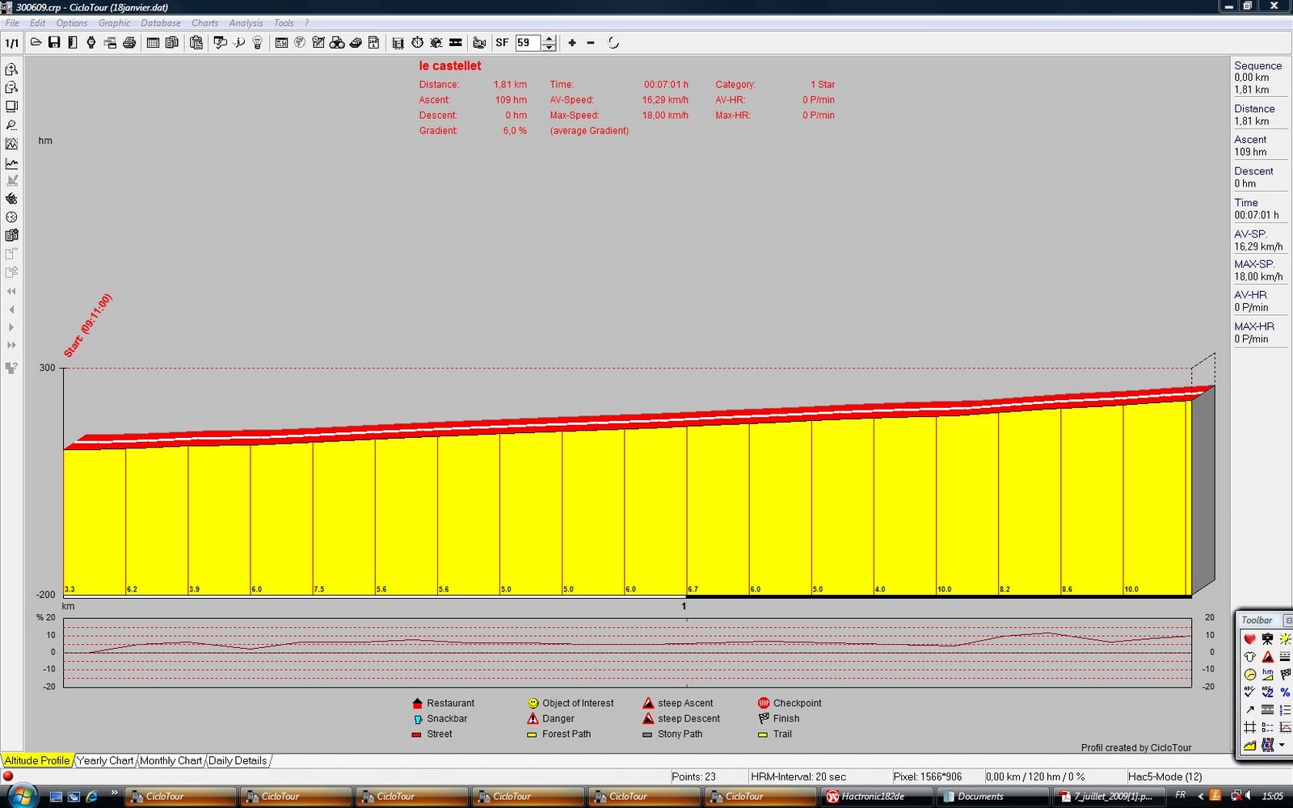Increase the SF value with the up spinner arrow
The width and height of the screenshot is (1293, 808).
pyautogui.click(x=550, y=39)
